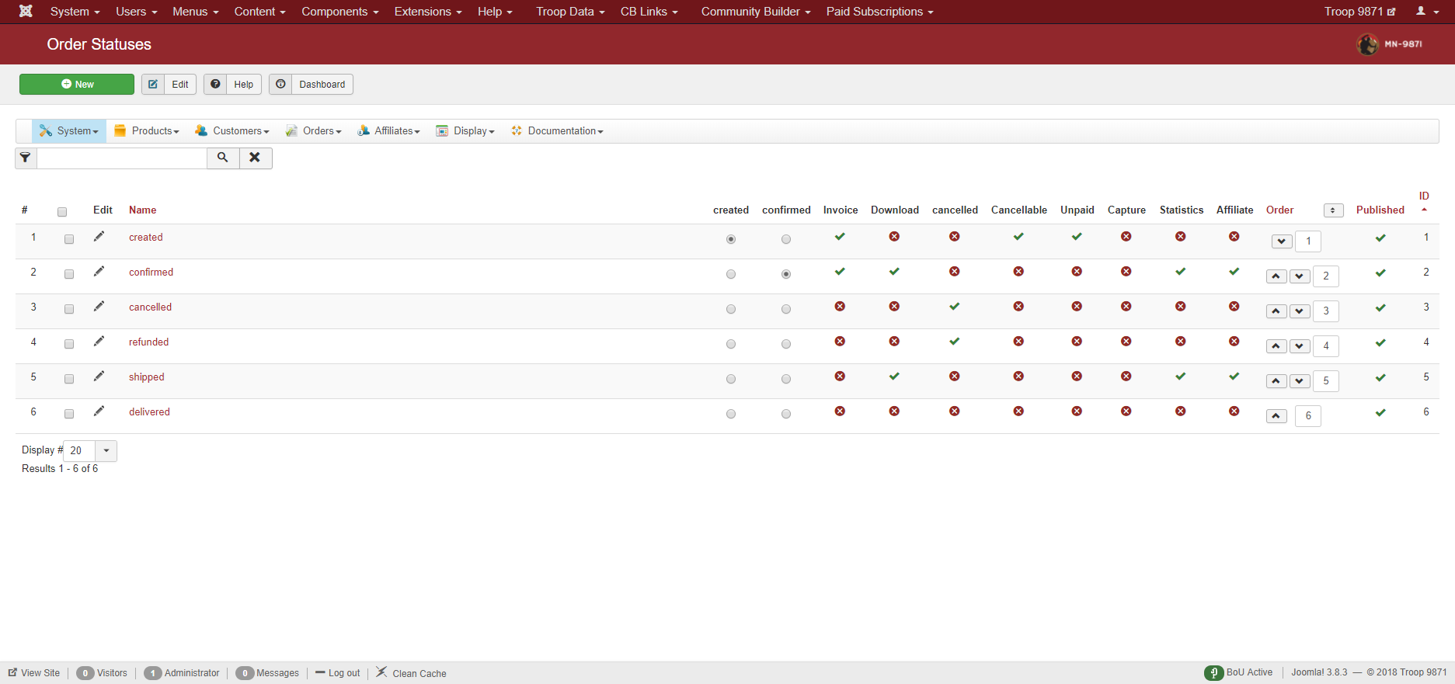Expand the Products dropdown menu
The image size is (1455, 684).
click(x=147, y=131)
